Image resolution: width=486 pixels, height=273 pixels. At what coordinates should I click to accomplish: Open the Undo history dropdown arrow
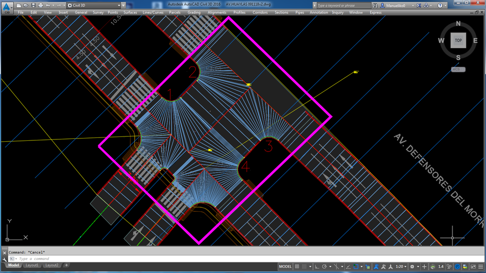(x=53, y=5)
